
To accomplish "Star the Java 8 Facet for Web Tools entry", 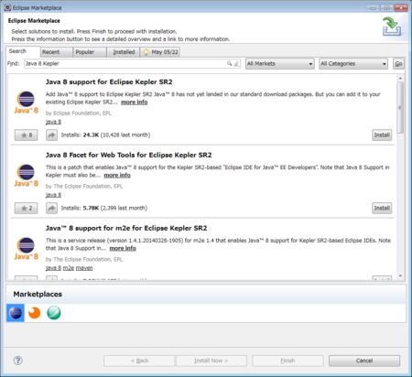I will (27, 208).
